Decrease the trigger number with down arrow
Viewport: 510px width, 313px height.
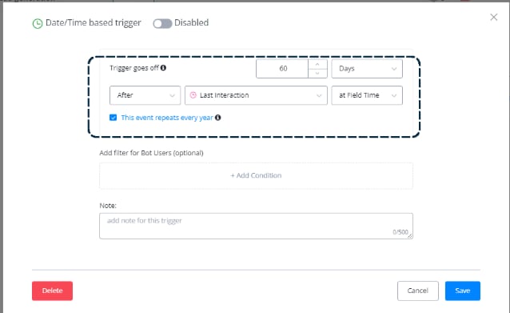[317, 74]
